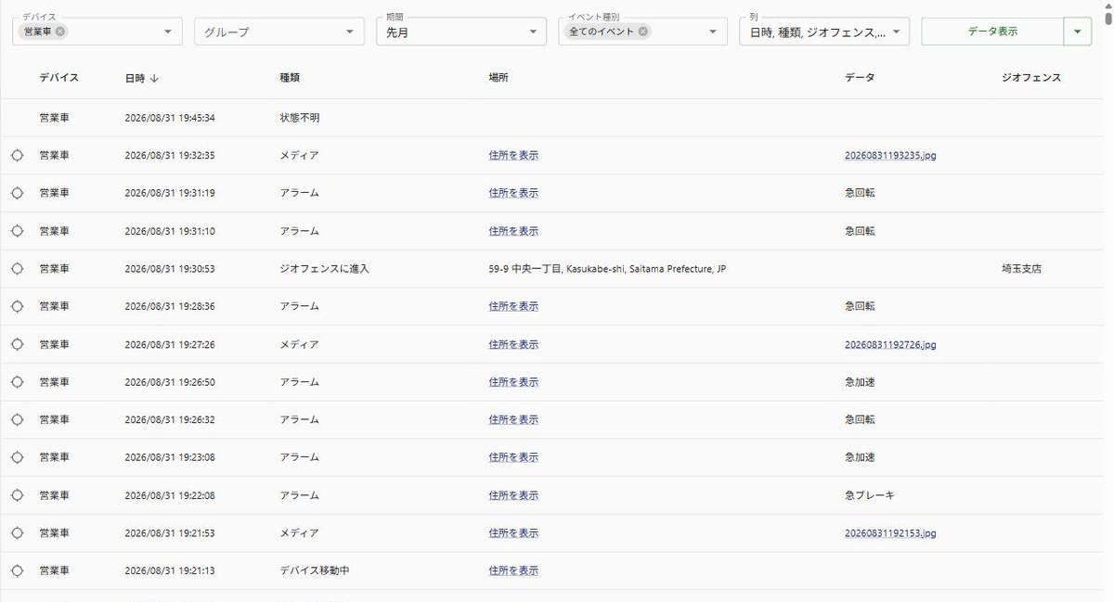The width and height of the screenshot is (1114, 602).
Task: Show address for 19:32:35 メディア row
Action: pos(513,156)
